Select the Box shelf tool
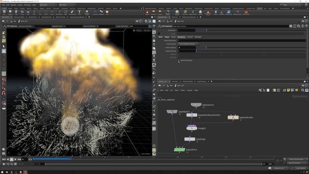Image resolution: width=309 pixels, height=174 pixels. point(4,12)
